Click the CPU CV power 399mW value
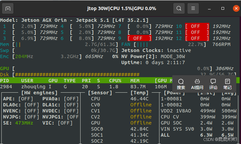 (x=208, y=117)
